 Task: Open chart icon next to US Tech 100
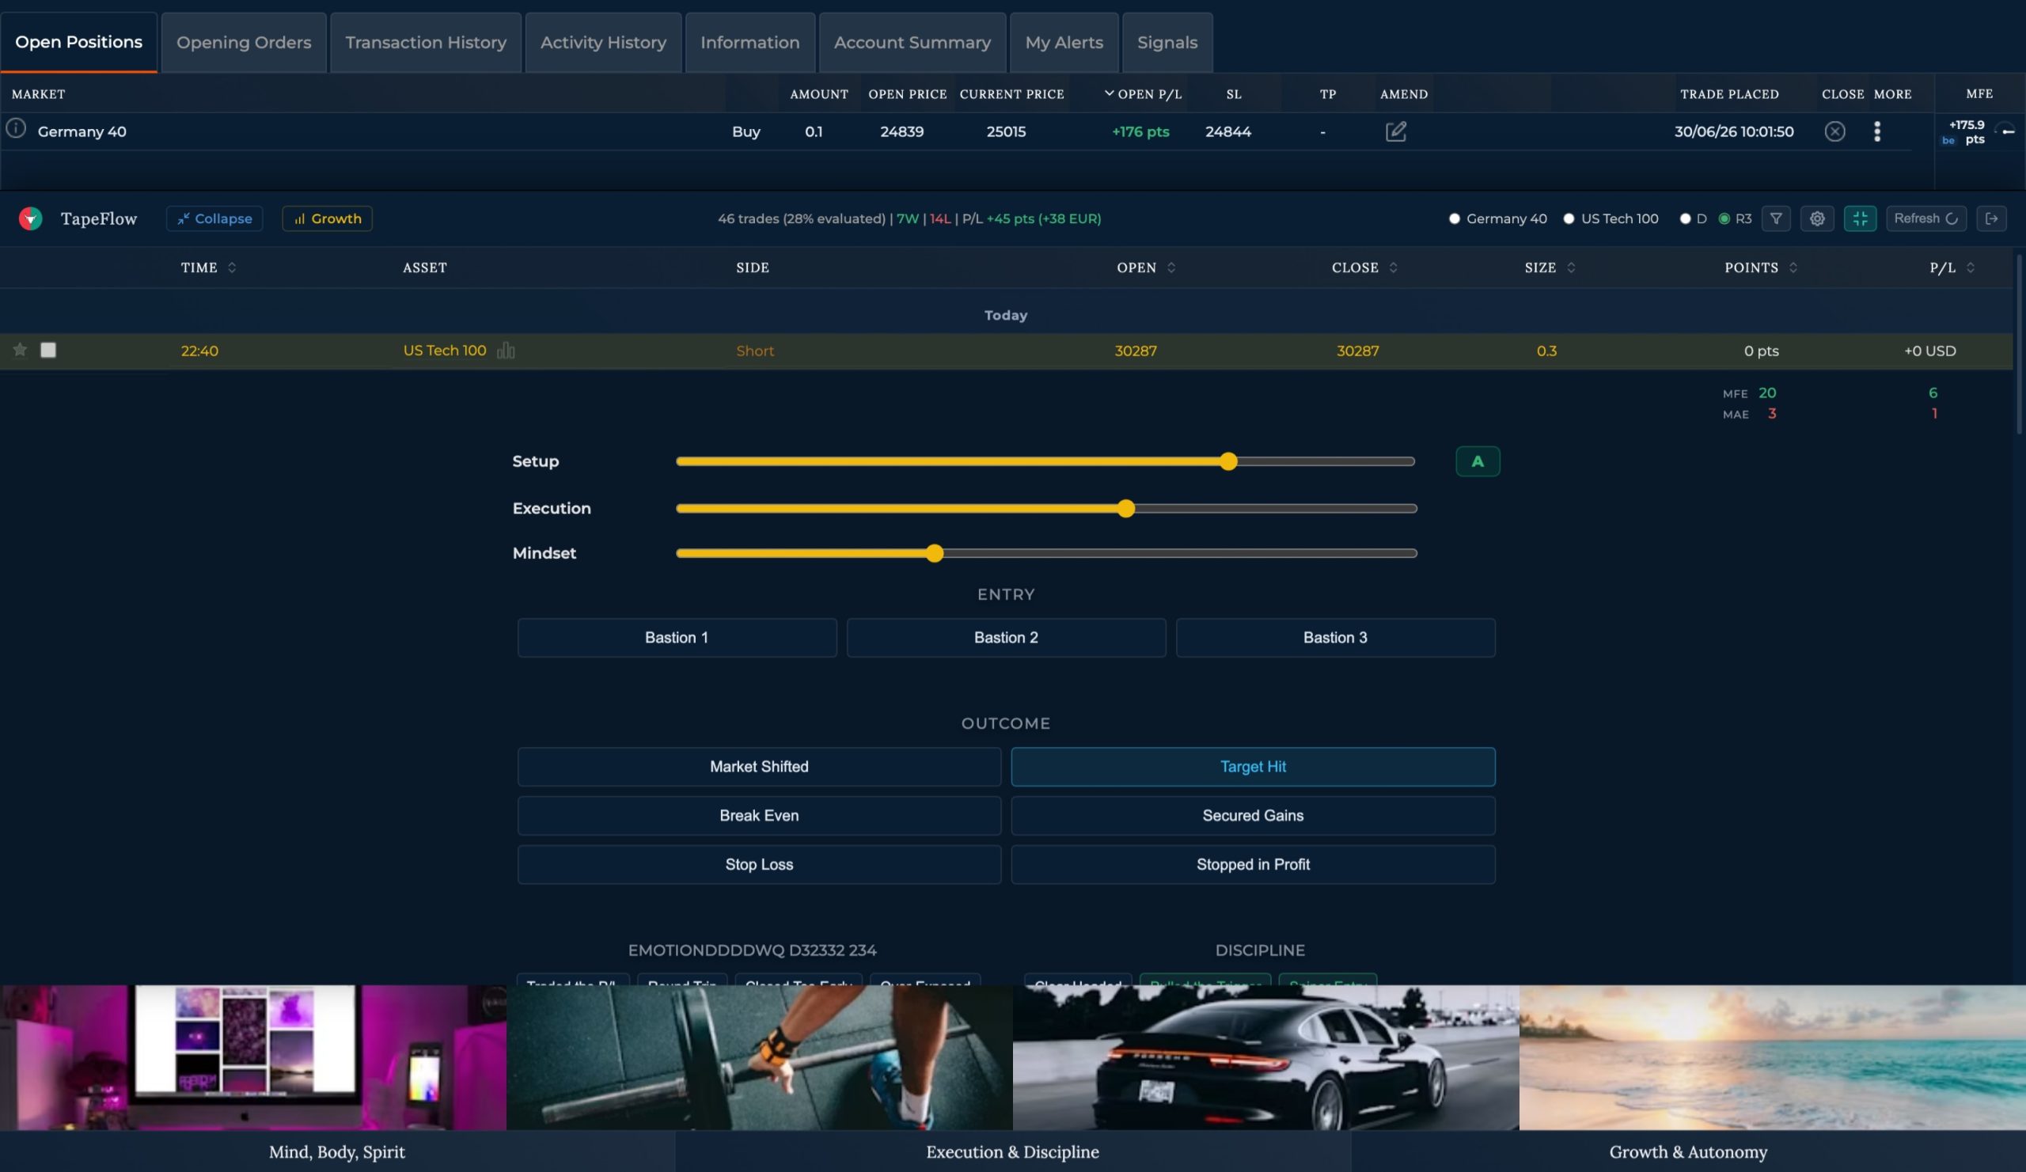pyautogui.click(x=506, y=351)
